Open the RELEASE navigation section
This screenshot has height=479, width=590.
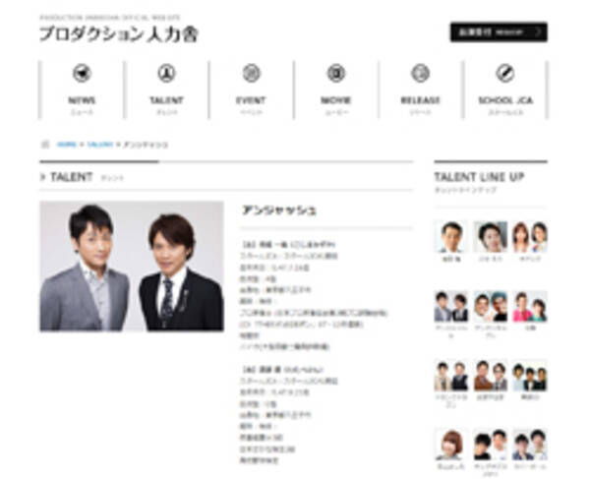420,90
